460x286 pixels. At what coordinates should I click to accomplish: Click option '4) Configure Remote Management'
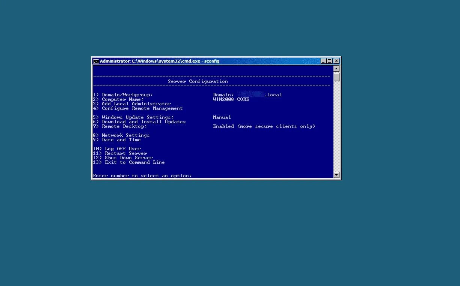click(x=138, y=108)
